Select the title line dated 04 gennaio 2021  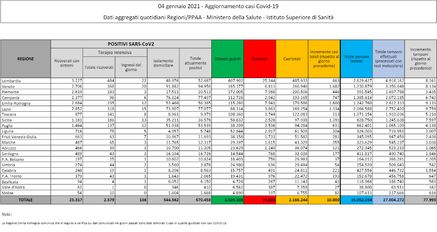coord(218,6)
